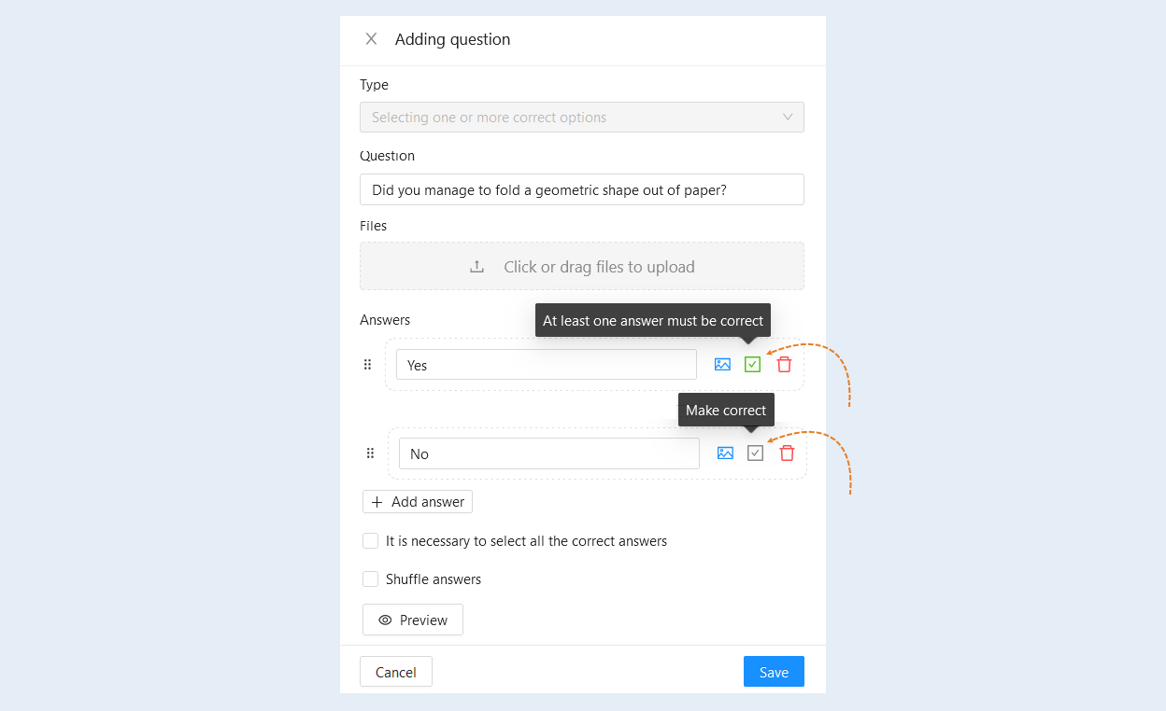Click the Yes answer text field

(547, 365)
